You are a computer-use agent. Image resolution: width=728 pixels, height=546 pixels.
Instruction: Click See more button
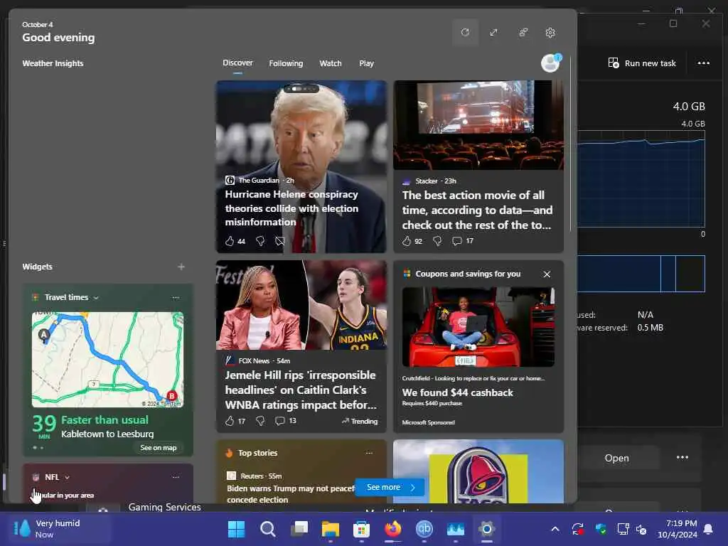pyautogui.click(x=390, y=488)
